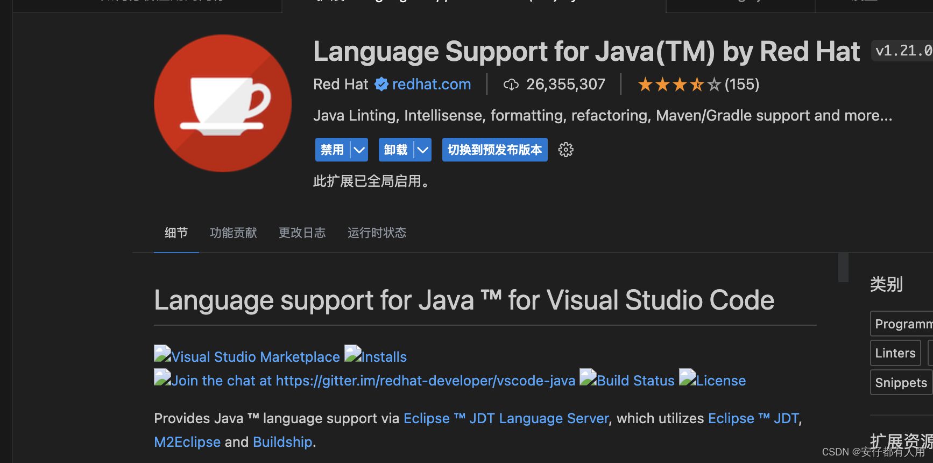Click the extension title heading
This screenshot has height=463, width=933.
pyautogui.click(x=586, y=52)
